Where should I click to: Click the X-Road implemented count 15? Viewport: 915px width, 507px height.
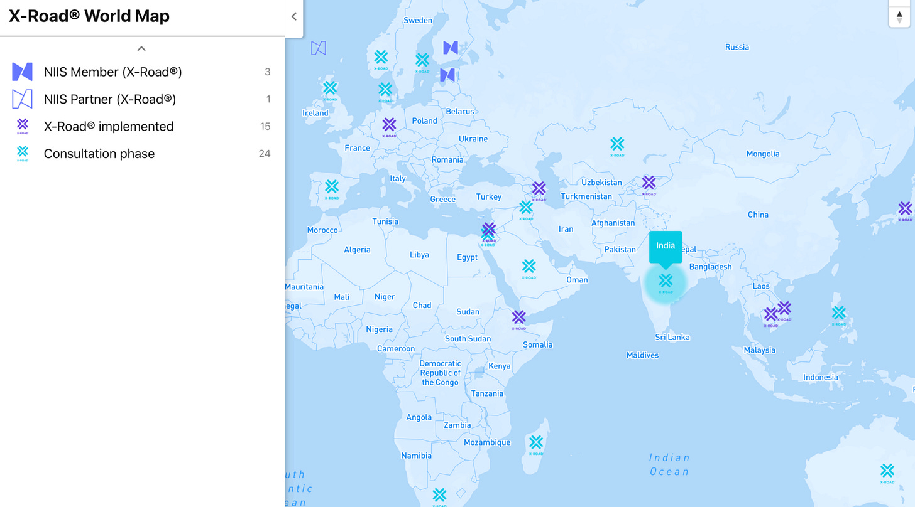pos(265,126)
